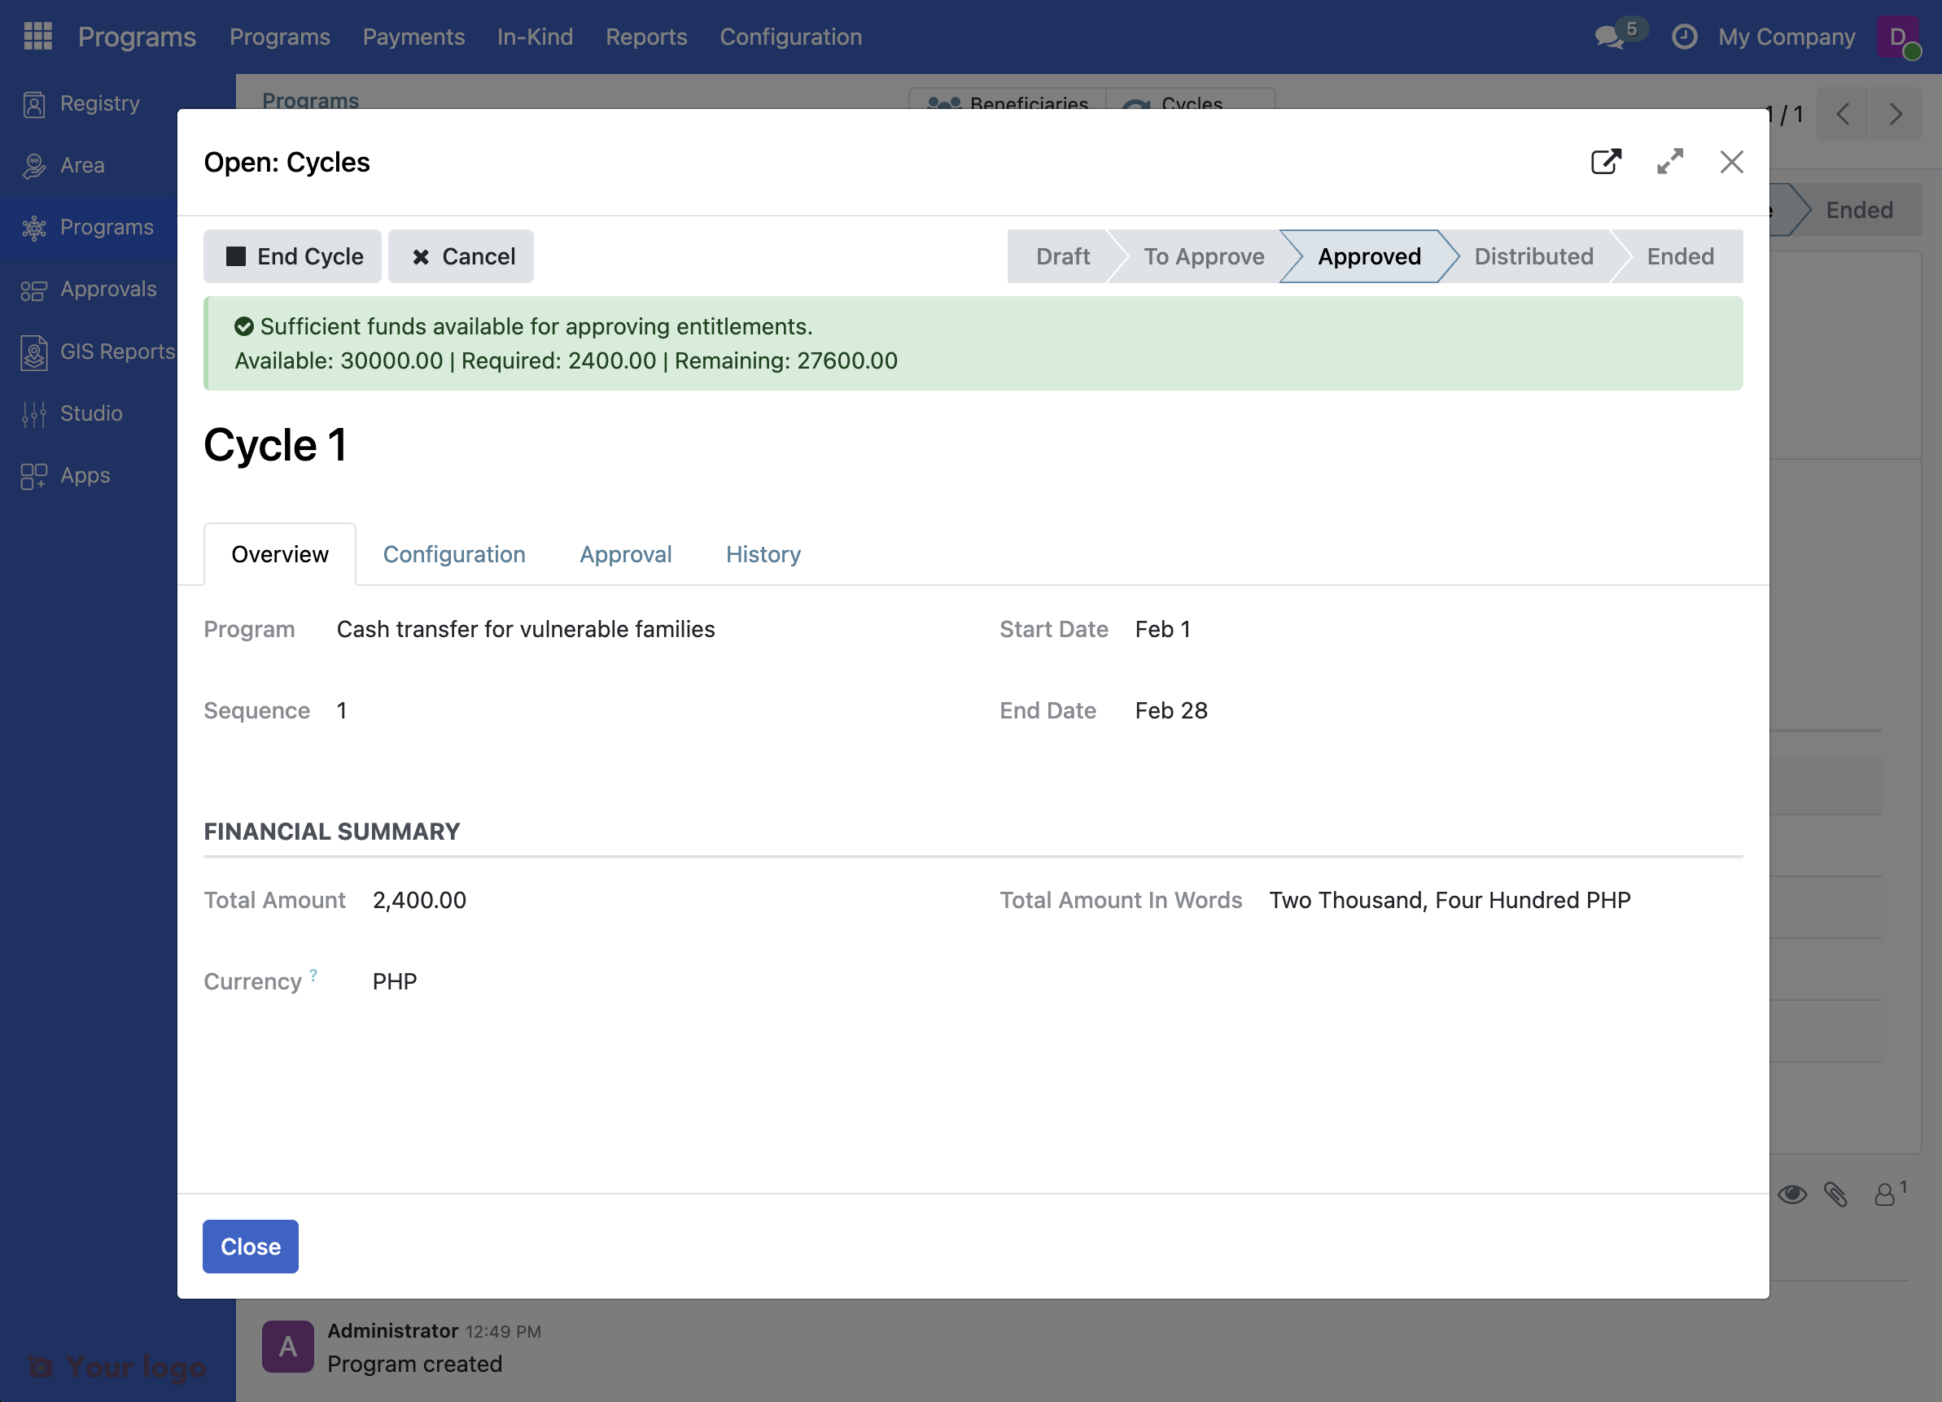Image resolution: width=1942 pixels, height=1402 pixels.
Task: Set stage to Distributed in the status bar
Action: click(1533, 256)
